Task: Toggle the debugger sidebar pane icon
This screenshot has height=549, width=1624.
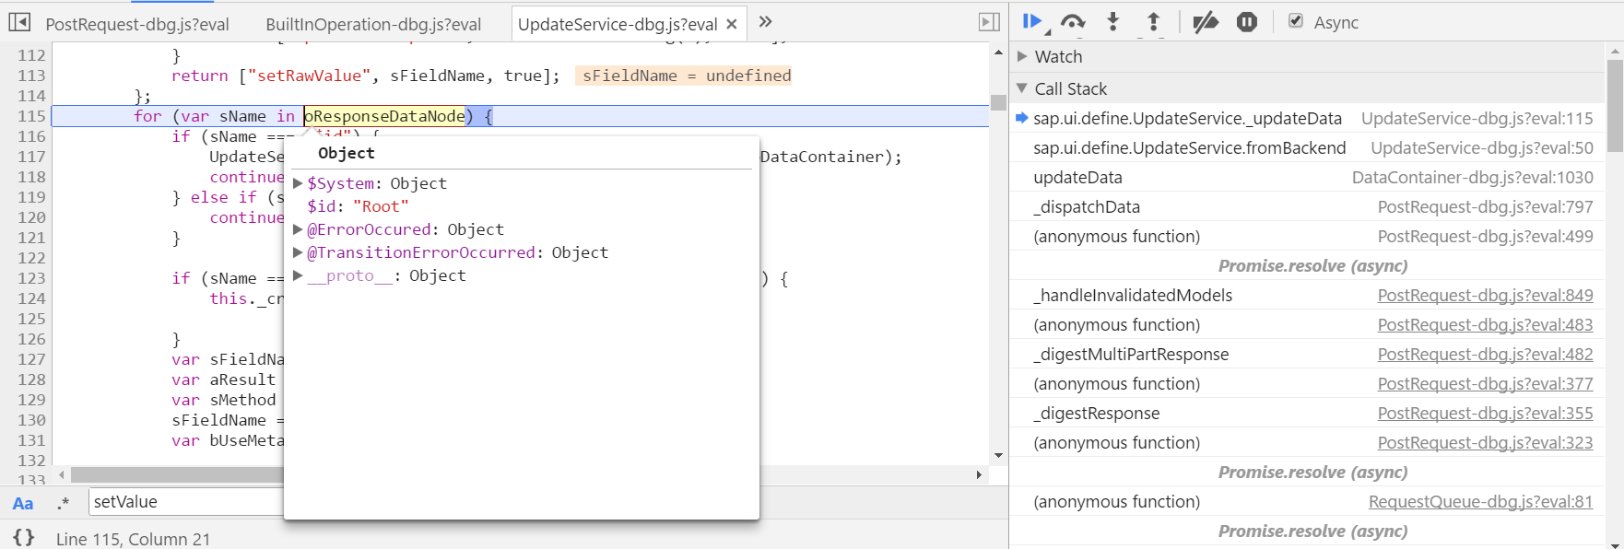Action: (x=989, y=22)
